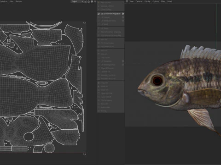Click the Start Interactive Mapping tool

[x=110, y=32]
